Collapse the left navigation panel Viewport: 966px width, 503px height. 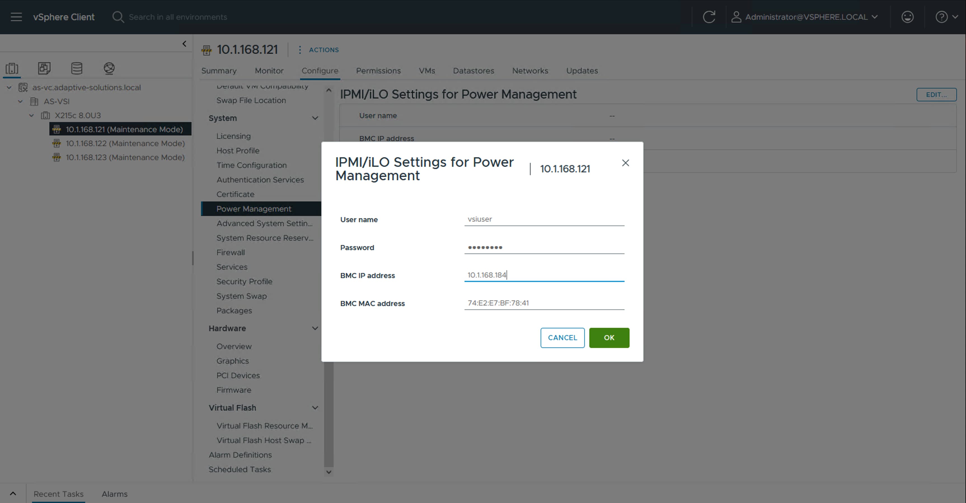click(184, 44)
